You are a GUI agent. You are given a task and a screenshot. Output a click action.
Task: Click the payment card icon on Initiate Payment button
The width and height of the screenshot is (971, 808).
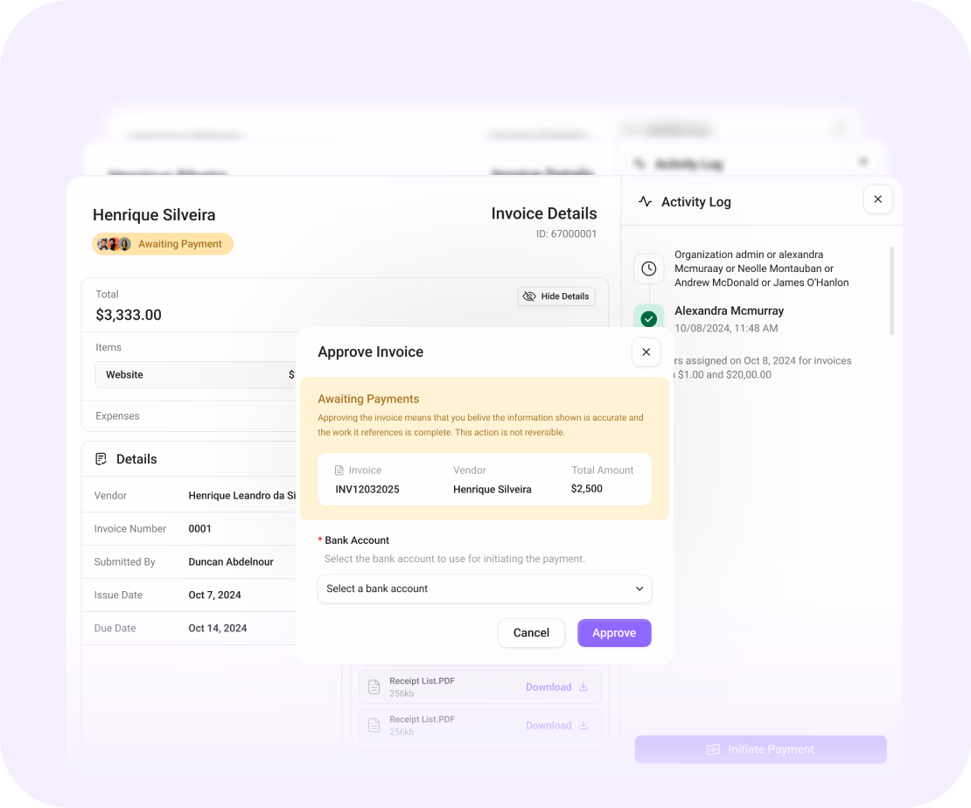click(x=716, y=749)
